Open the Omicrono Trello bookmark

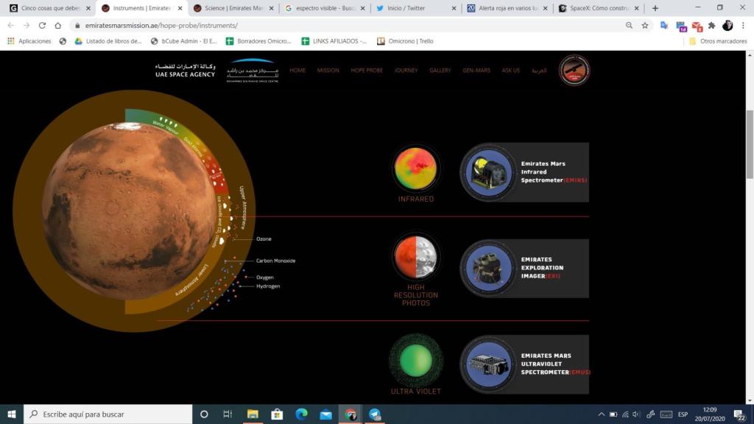point(406,41)
